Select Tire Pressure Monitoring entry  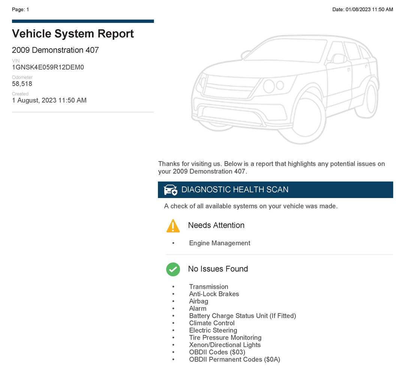click(x=225, y=338)
